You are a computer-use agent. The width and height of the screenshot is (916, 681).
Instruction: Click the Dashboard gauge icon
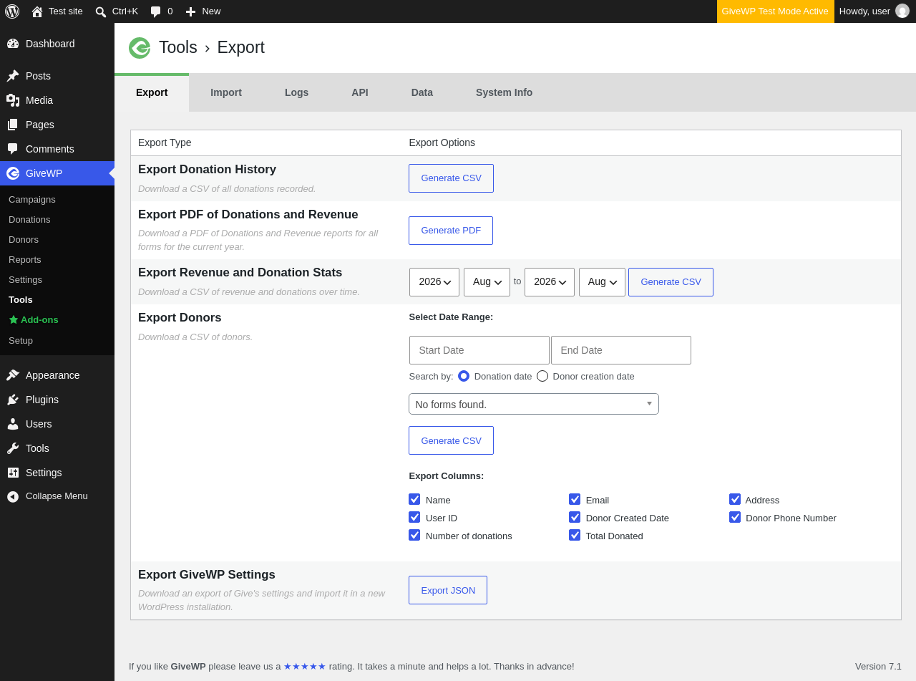(x=13, y=44)
